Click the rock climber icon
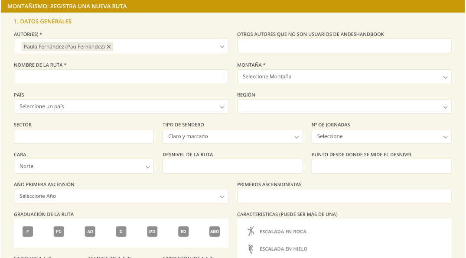Image resolution: width=466 pixels, height=258 pixels. click(x=251, y=231)
